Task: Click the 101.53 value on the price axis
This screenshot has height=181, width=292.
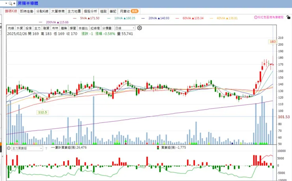Action: [x=284, y=117]
